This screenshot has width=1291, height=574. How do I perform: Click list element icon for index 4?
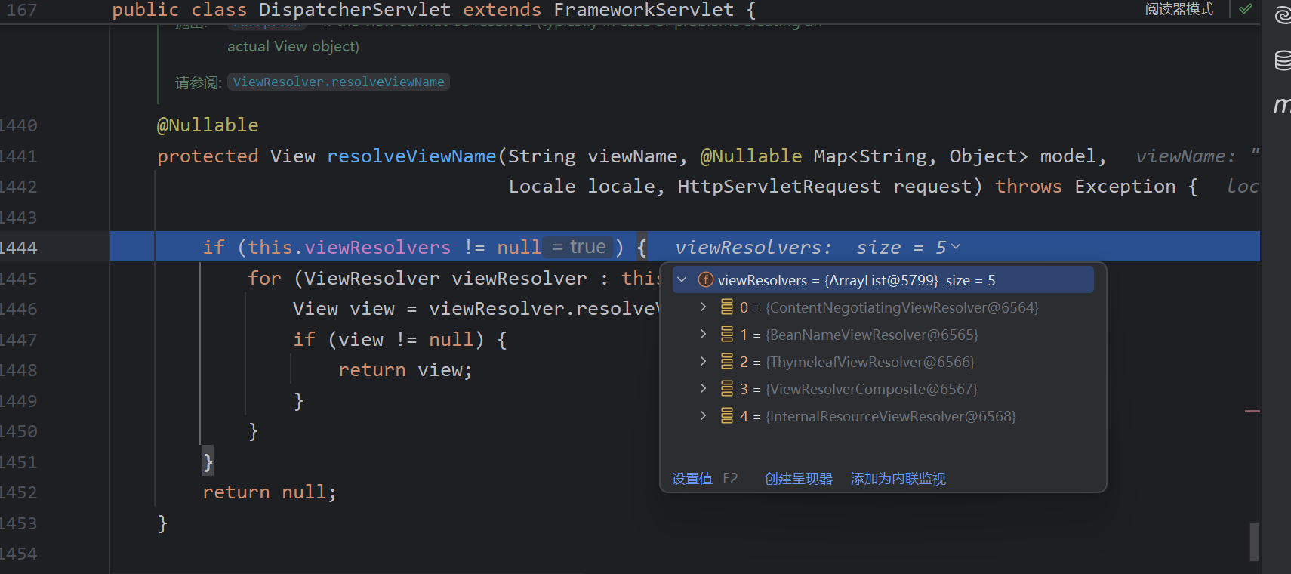(x=726, y=415)
